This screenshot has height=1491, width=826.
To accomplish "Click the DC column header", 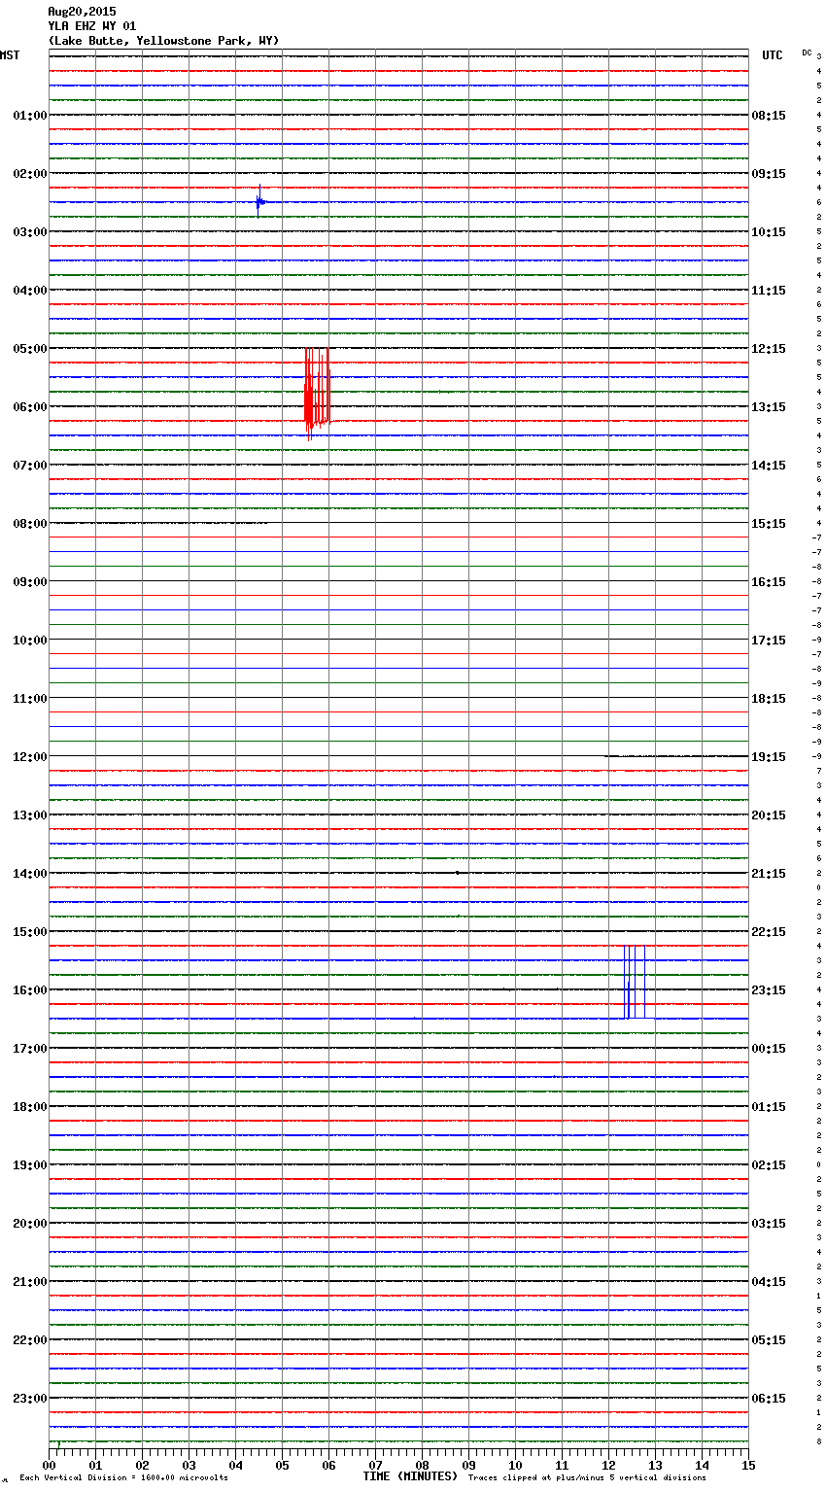I will pyautogui.click(x=807, y=52).
